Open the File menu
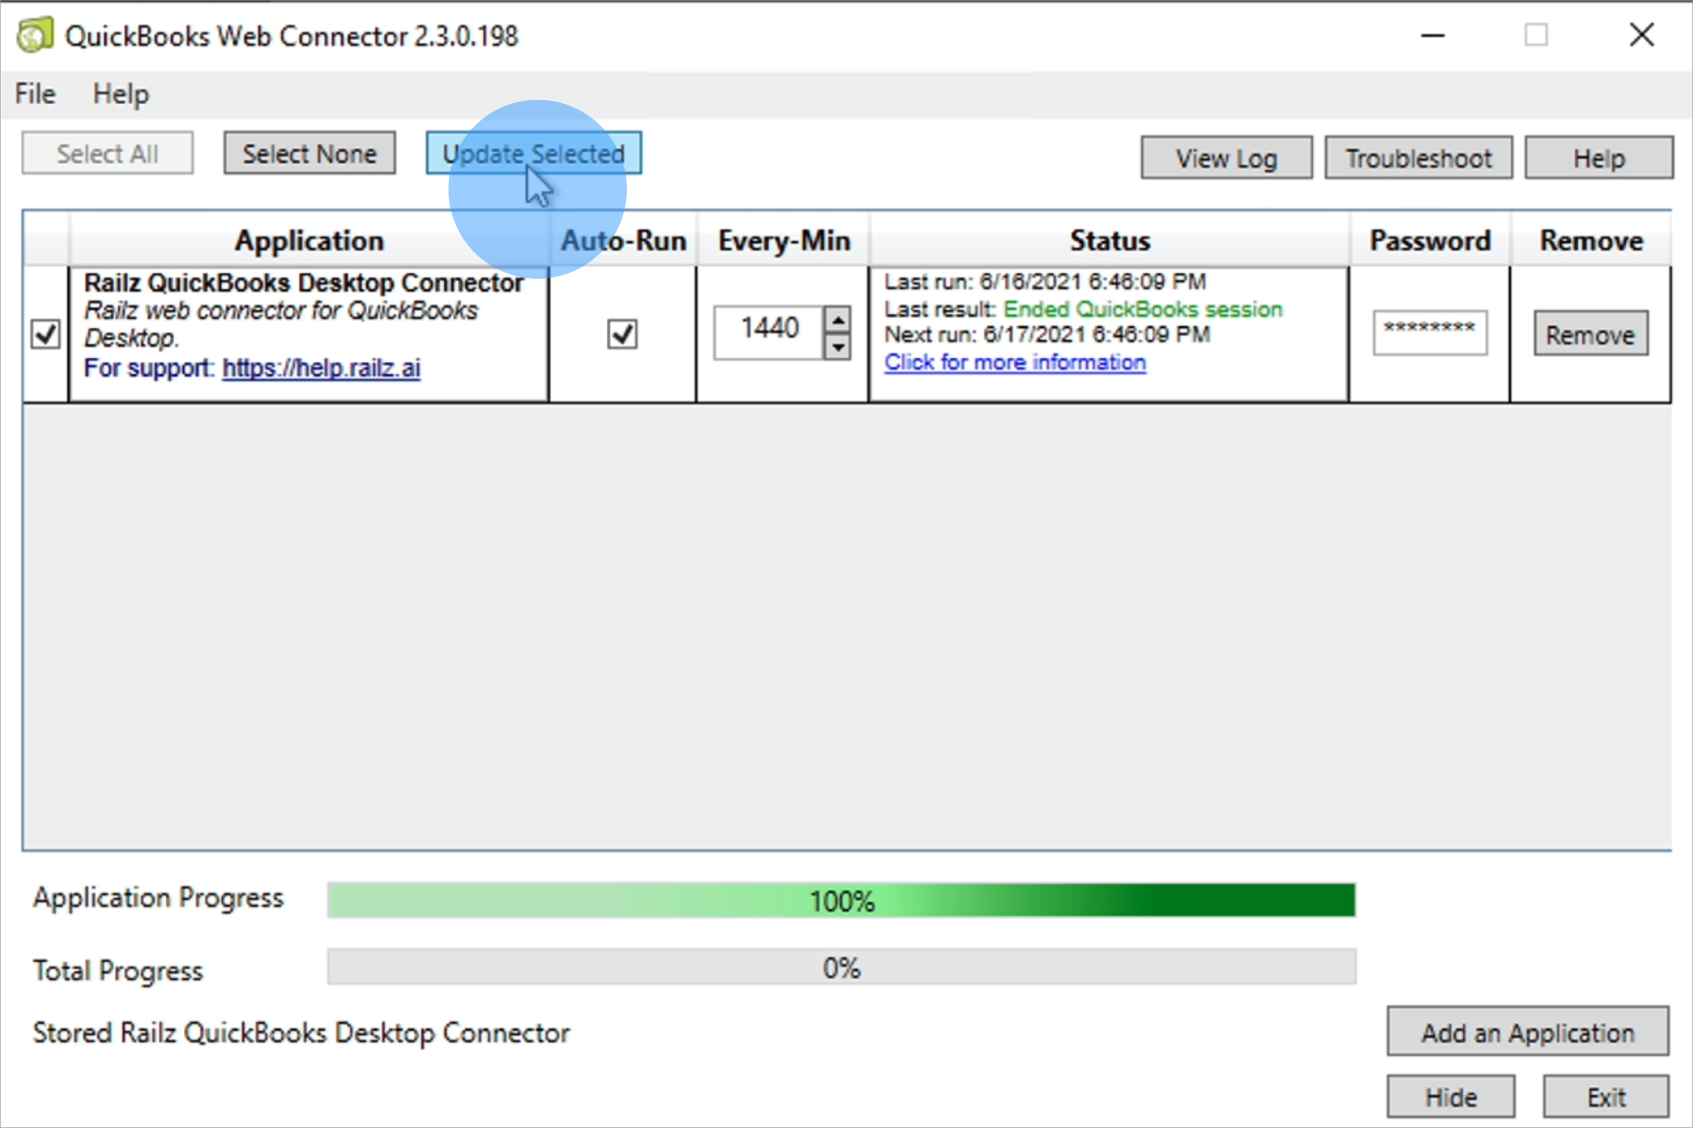Viewport: 1693px width, 1128px height. point(37,93)
